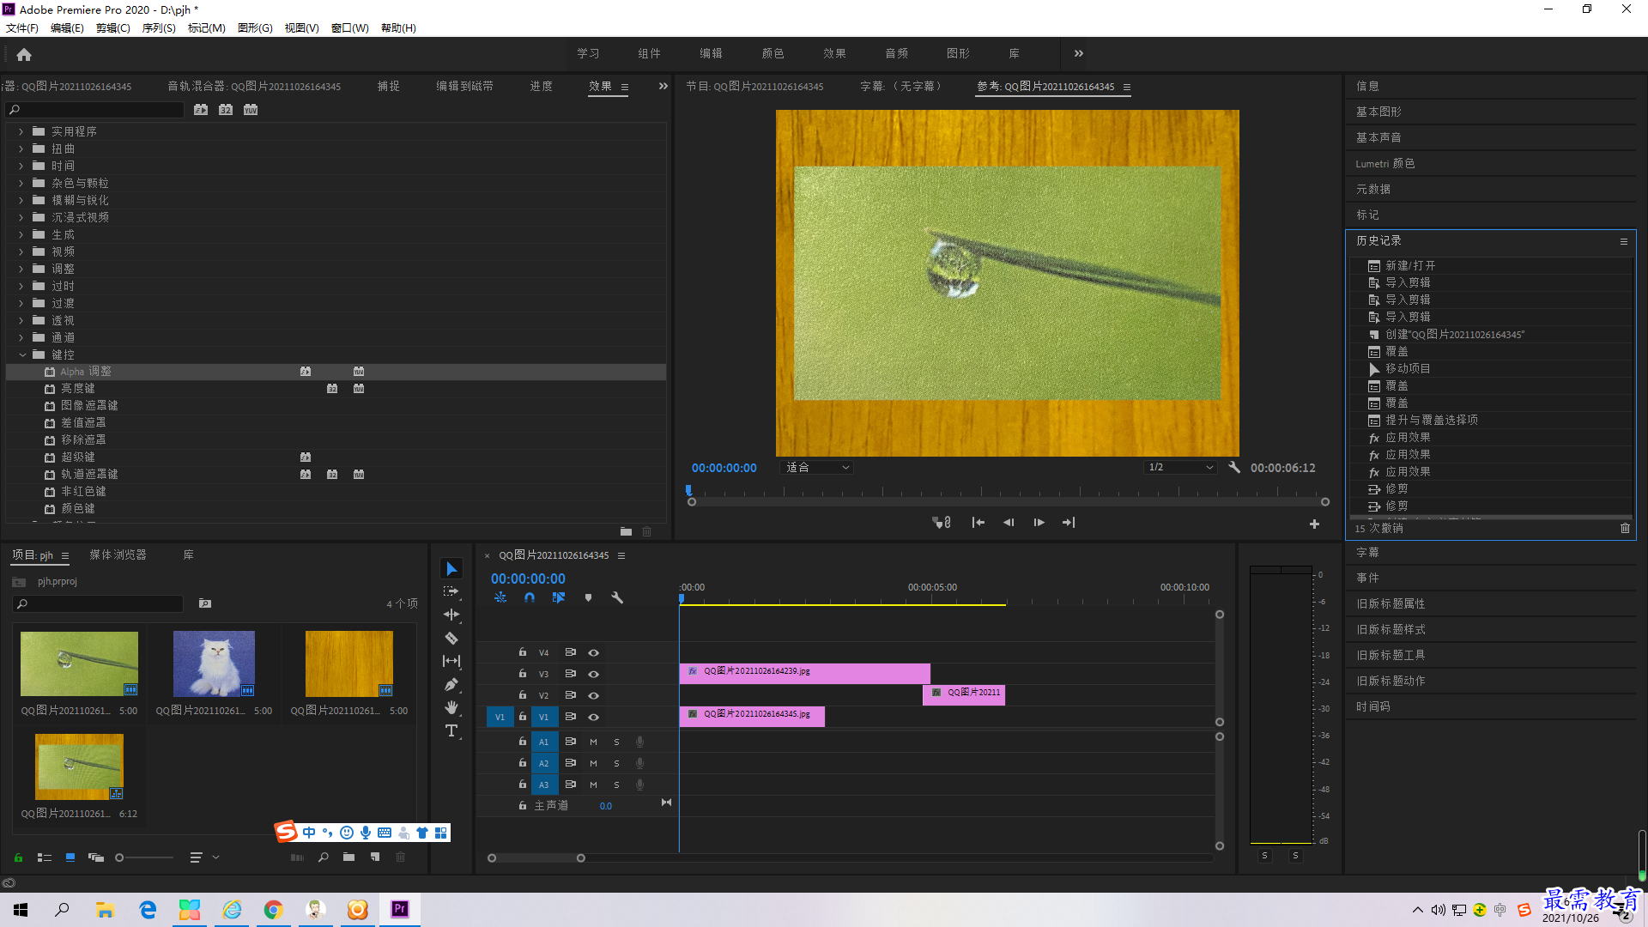The width and height of the screenshot is (1648, 927).
Task: Click the accelerated effects filter icon
Action: (201, 110)
